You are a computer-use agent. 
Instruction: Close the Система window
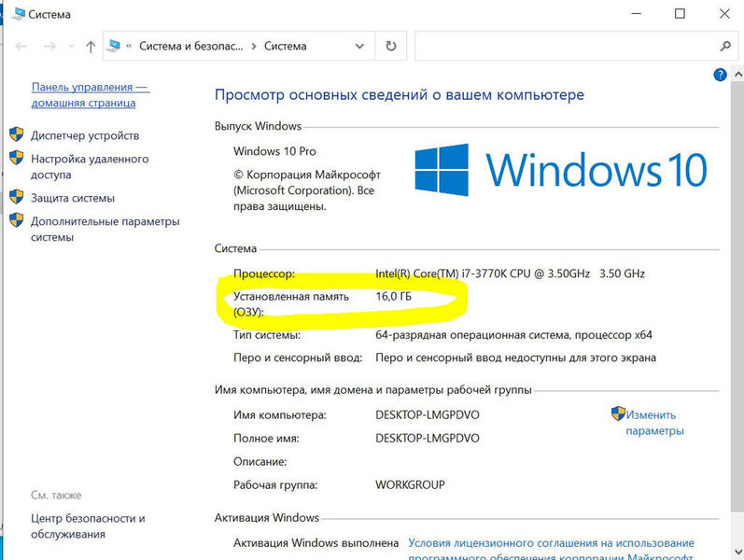(x=724, y=14)
